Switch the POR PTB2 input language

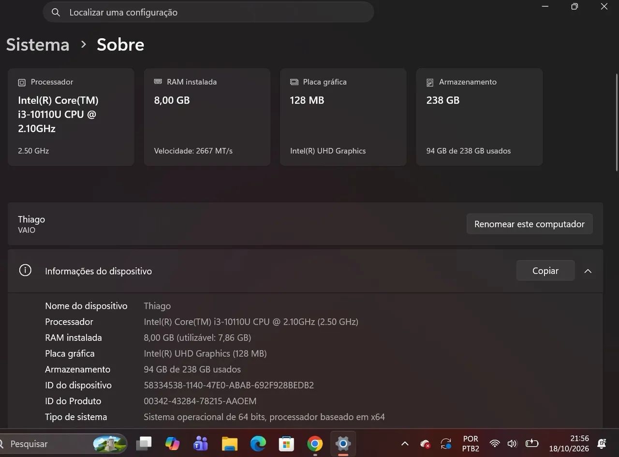[x=471, y=443]
